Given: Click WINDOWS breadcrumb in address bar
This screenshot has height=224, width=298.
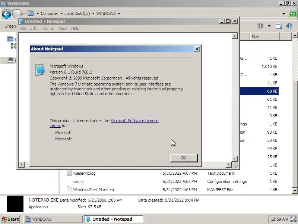Looking at the screenshot, I should coord(106,13).
